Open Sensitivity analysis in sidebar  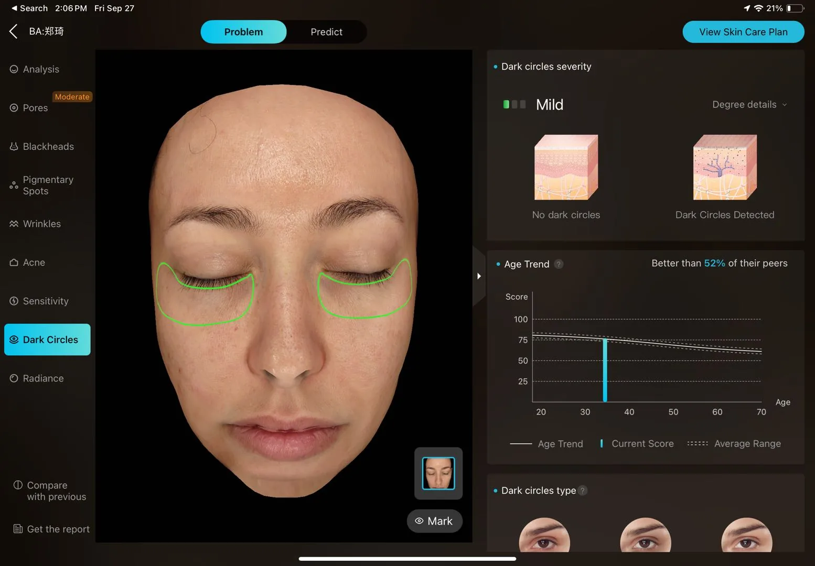pyautogui.click(x=39, y=301)
